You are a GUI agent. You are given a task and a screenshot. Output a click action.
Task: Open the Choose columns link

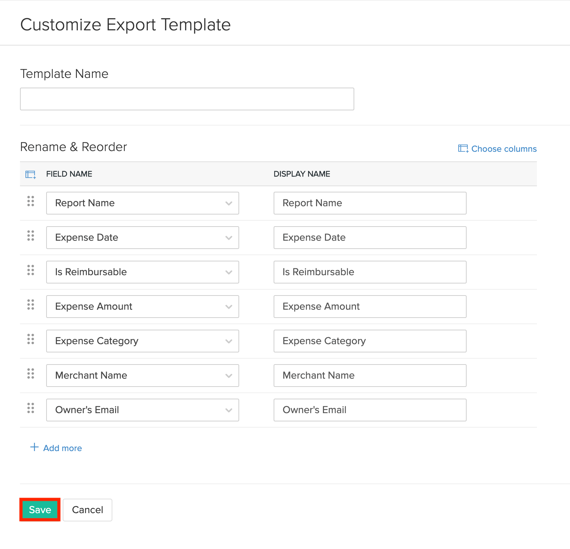tap(497, 149)
